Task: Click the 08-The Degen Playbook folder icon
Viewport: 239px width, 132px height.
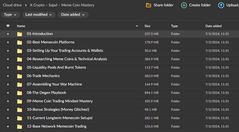Action: (x=20, y=93)
